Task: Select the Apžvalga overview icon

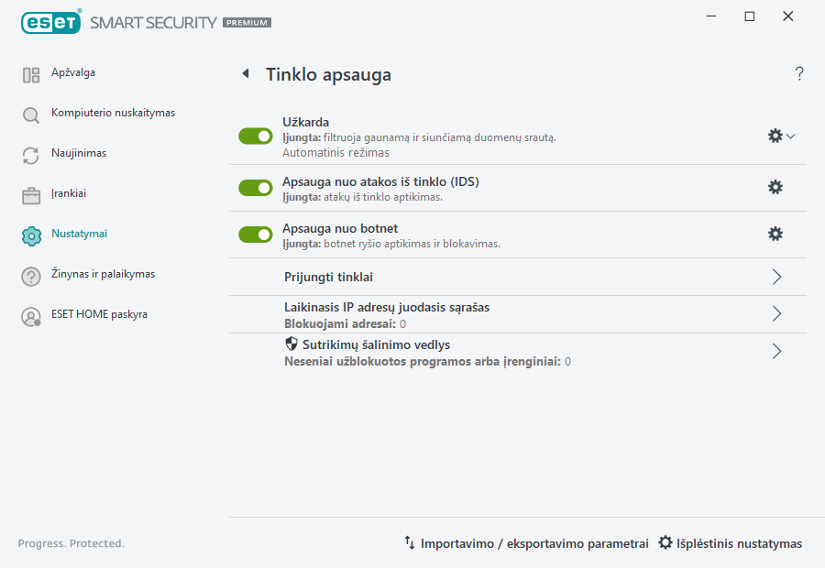Action: click(x=30, y=72)
